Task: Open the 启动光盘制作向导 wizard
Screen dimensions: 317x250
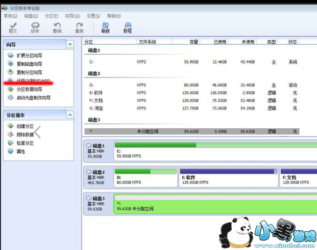Action: pyautogui.click(x=33, y=98)
